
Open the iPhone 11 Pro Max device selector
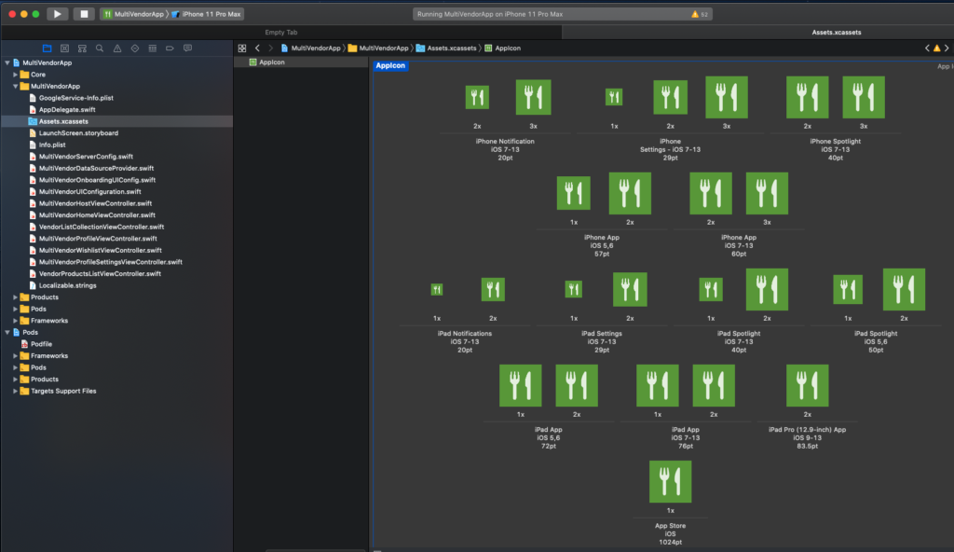210,14
